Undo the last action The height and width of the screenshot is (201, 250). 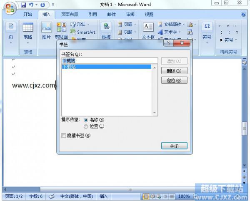[31, 5]
